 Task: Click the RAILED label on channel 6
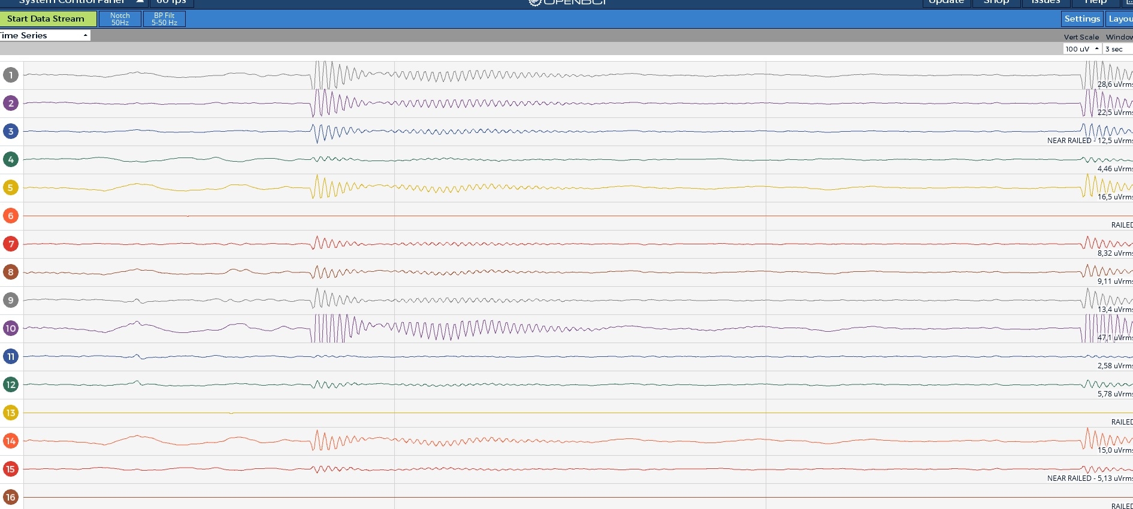pos(1122,225)
